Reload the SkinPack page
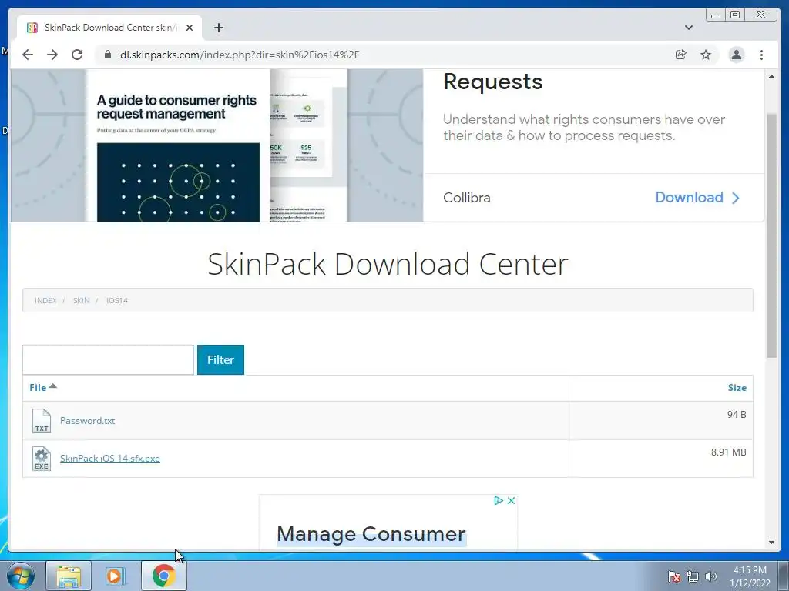Image resolution: width=789 pixels, height=591 pixels. click(77, 55)
